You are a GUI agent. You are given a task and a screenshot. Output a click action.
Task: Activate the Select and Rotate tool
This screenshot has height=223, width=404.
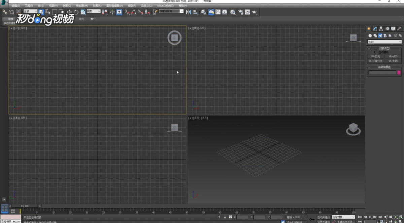pyautogui.click(x=76, y=12)
